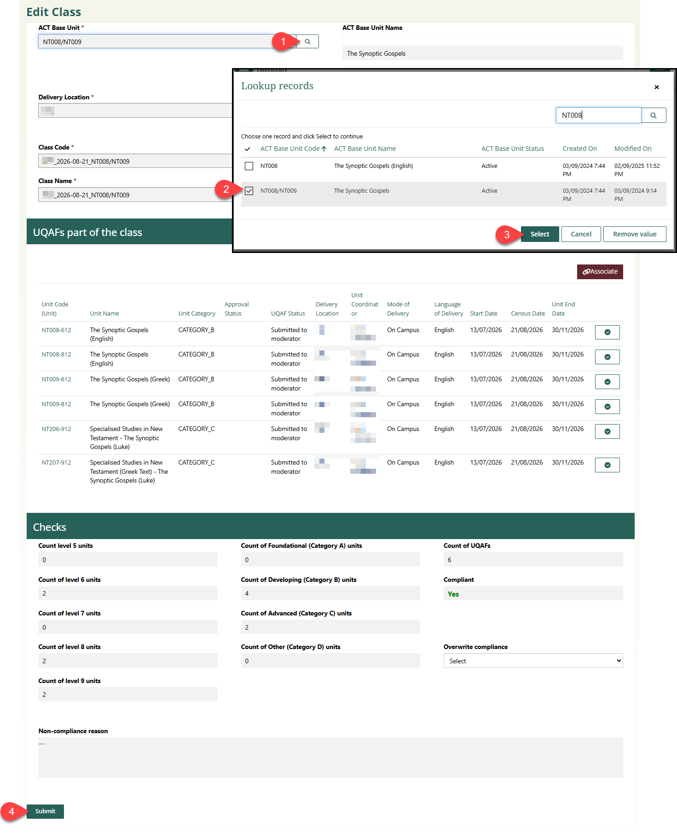This screenshot has height=833, width=677.
Task: Open unit link NT008-812
Action: 57,355
